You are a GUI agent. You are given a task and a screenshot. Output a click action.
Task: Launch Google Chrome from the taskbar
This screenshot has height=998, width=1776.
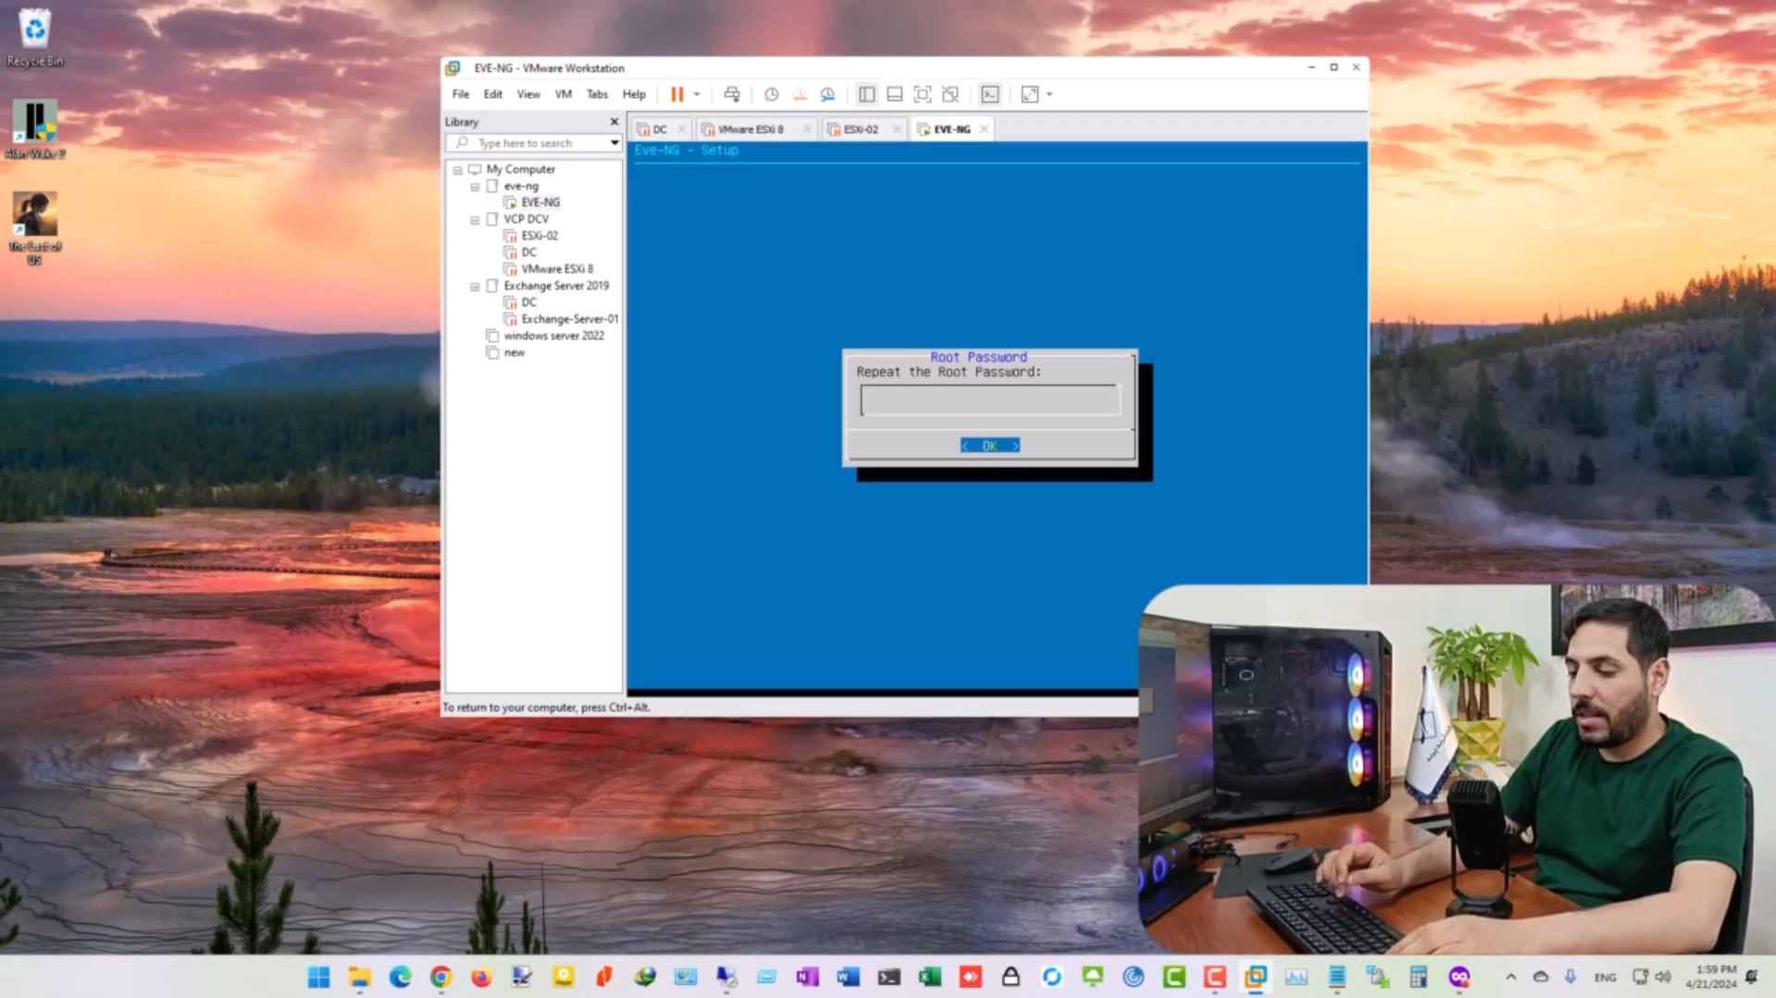click(x=441, y=977)
